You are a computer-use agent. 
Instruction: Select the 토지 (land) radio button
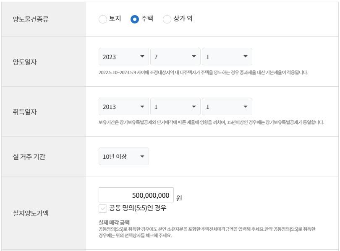pyautogui.click(x=102, y=18)
